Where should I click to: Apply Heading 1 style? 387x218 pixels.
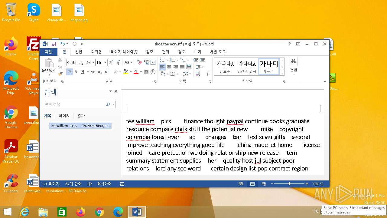coord(268,67)
